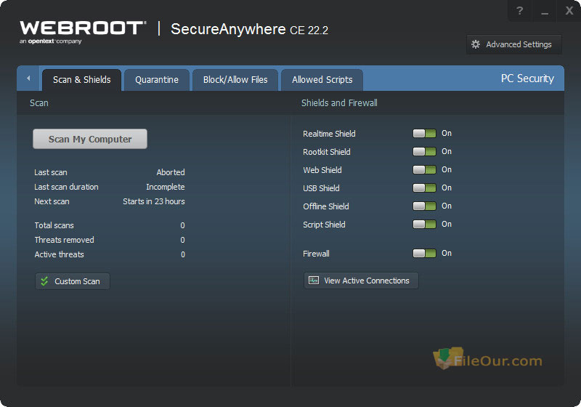581x407 pixels.
Task: Click the 'Aborted' last scan value
Action: pos(171,172)
